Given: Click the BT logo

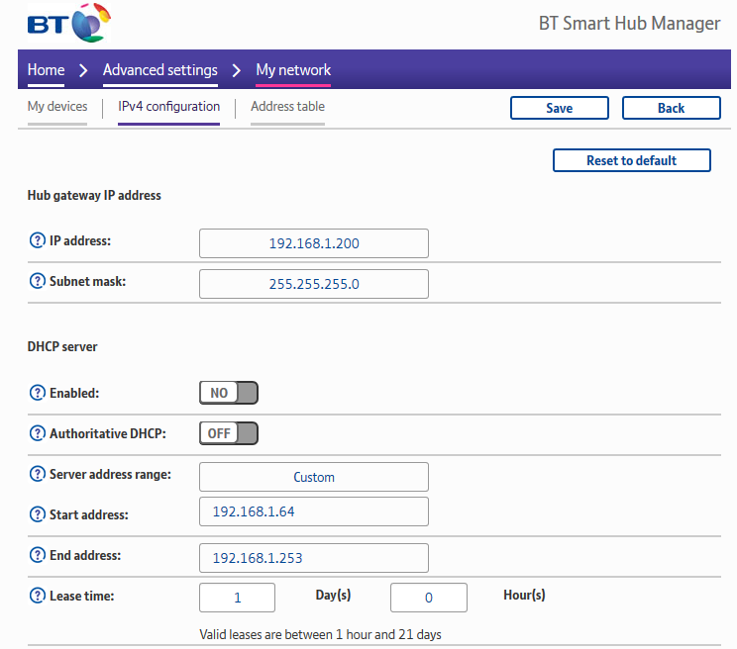Looking at the screenshot, I should pyautogui.click(x=69, y=22).
